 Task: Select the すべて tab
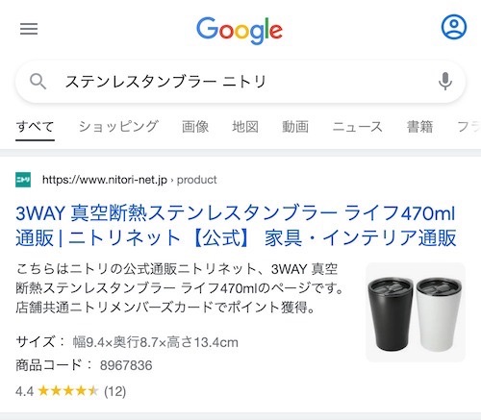click(x=35, y=127)
